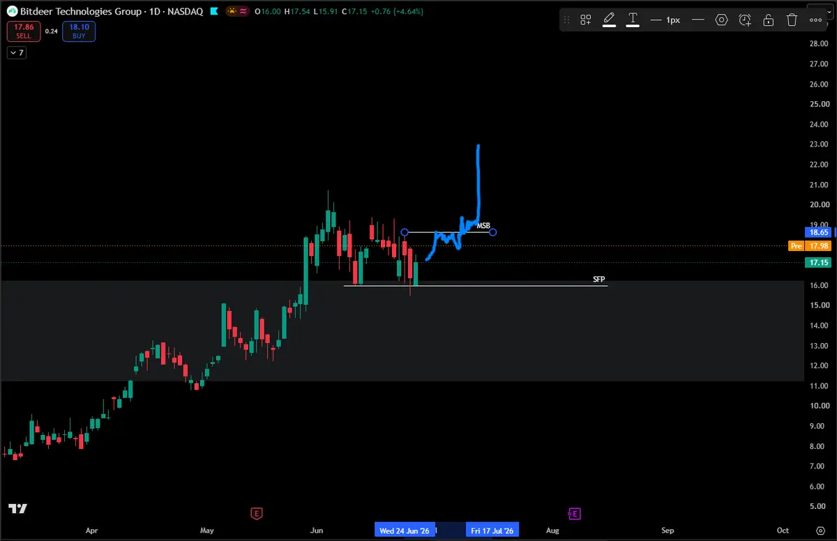Click the Wed 24 Jun '26 date label
This screenshot has height=541, width=837.
[405, 531]
